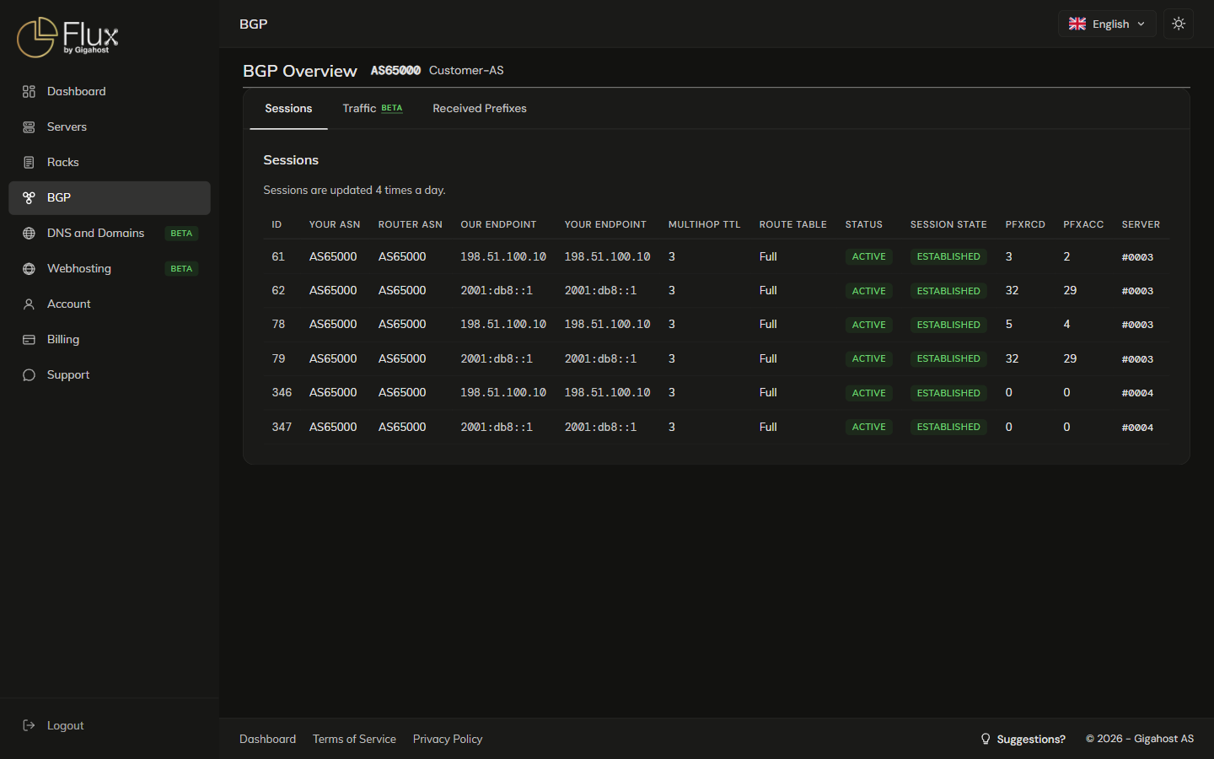Click the Billing card icon
The width and height of the screenshot is (1214, 759).
29,339
